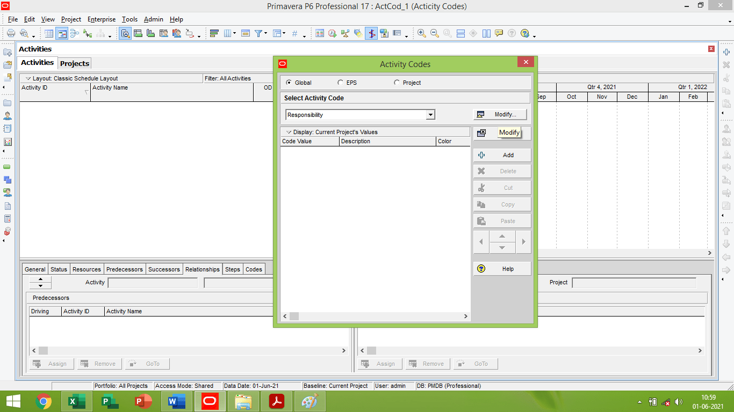Click the move-up arrow in Activity Codes
This screenshot has height=412, width=734.
(x=502, y=236)
